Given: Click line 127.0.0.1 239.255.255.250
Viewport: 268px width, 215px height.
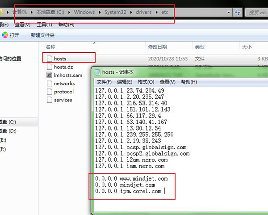Looking at the screenshot, I should pyautogui.click(x=134, y=135).
